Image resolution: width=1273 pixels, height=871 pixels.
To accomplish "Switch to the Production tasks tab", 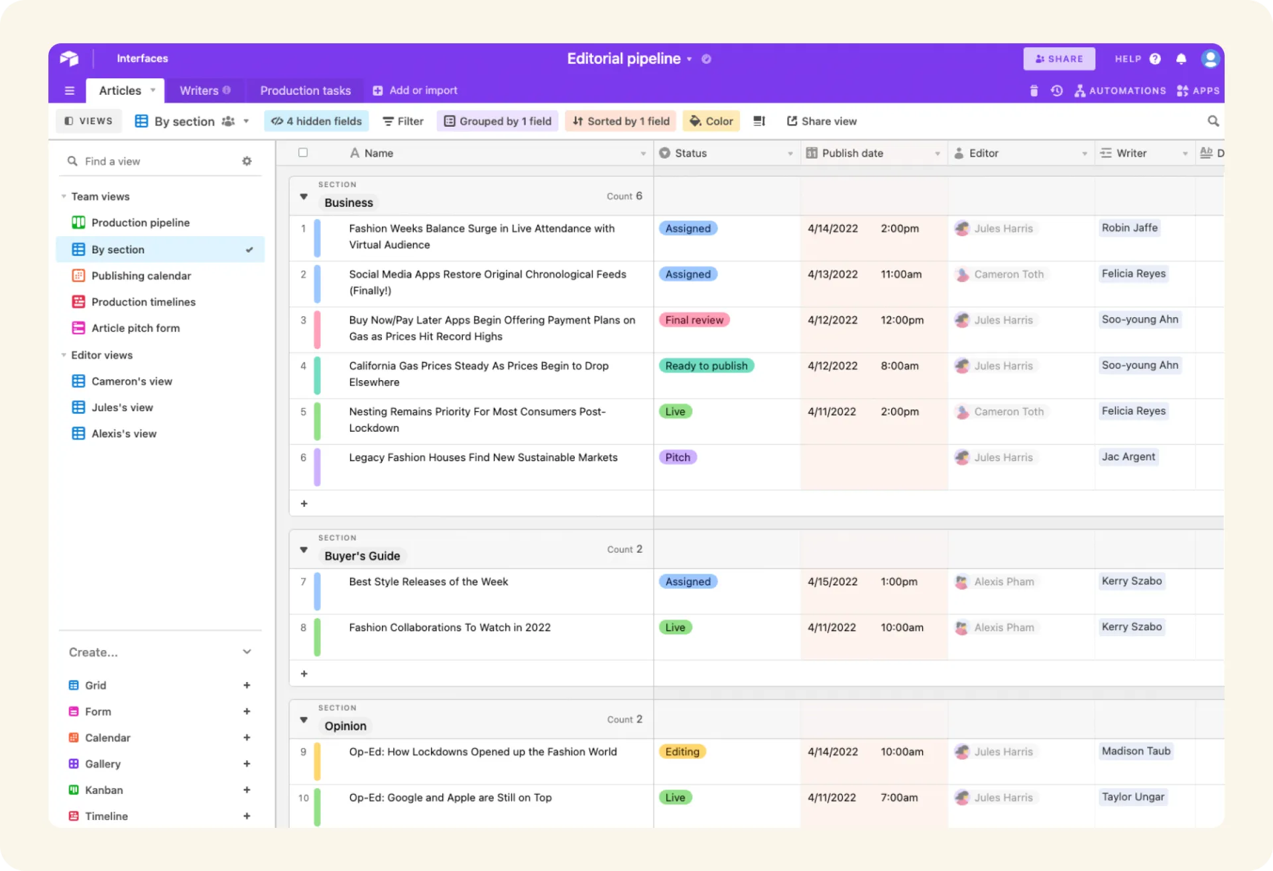I will [x=305, y=91].
